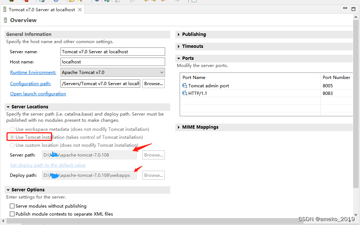Click the vertical scrollbar up arrow
The image size is (360, 225).
(356, 17)
